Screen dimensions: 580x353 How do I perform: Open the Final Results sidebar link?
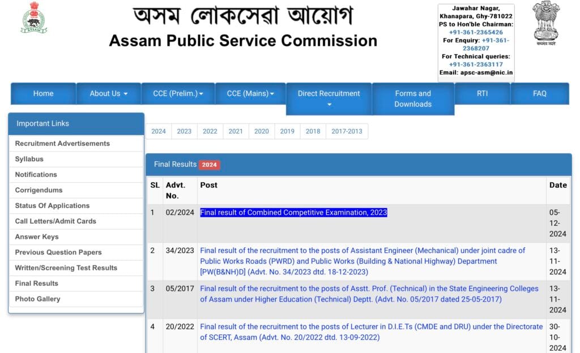click(76, 283)
